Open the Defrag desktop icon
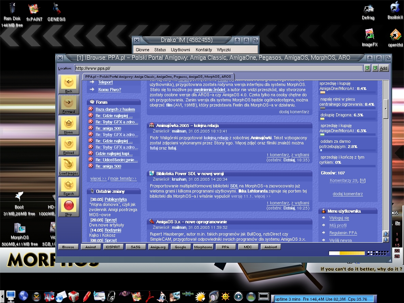The width and height of the screenshot is (404, 303). (368, 12)
